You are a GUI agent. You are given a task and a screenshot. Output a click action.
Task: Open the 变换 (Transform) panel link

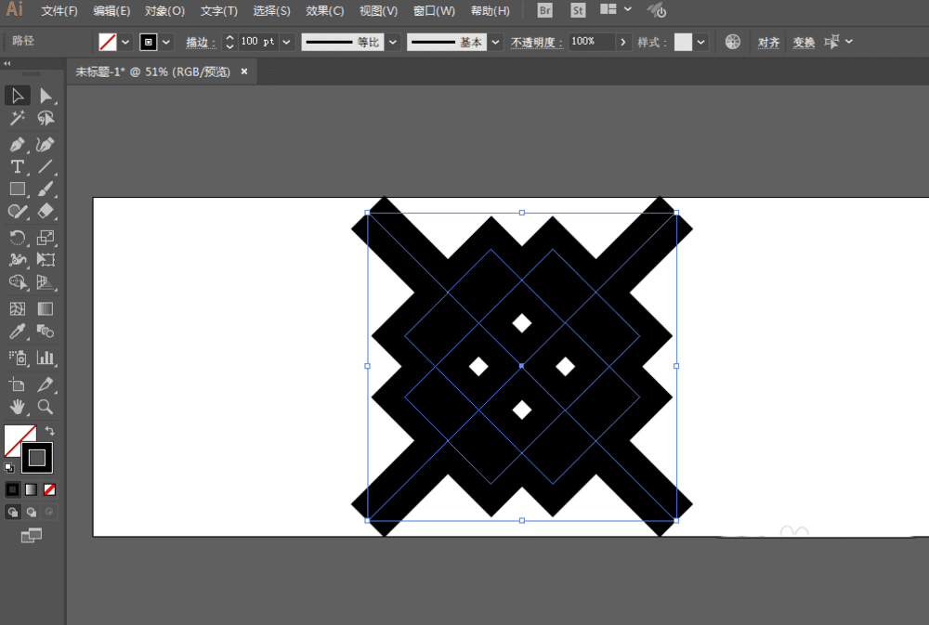(804, 42)
